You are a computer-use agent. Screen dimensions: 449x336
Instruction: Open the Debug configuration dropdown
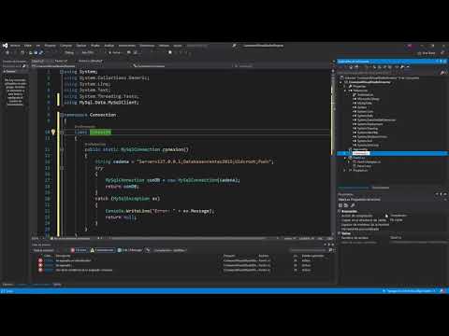click(70, 52)
